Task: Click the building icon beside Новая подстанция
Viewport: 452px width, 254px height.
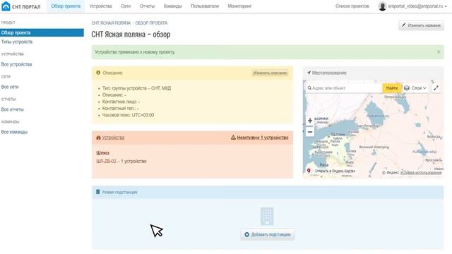Action: pos(97,192)
